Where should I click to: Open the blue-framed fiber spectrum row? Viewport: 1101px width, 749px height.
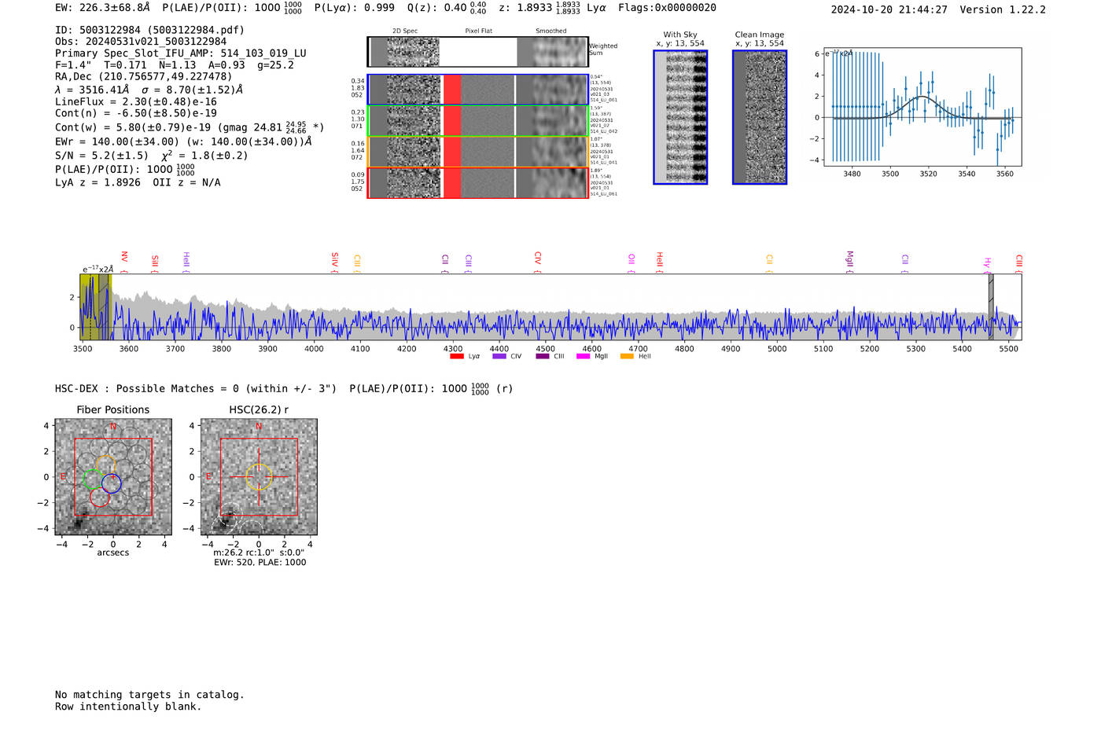[478, 90]
